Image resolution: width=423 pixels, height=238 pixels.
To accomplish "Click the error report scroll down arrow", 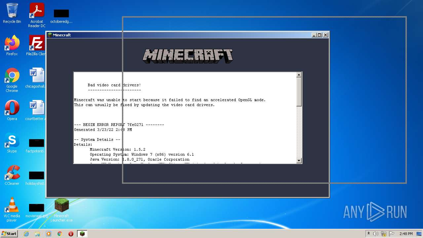I will click(299, 161).
